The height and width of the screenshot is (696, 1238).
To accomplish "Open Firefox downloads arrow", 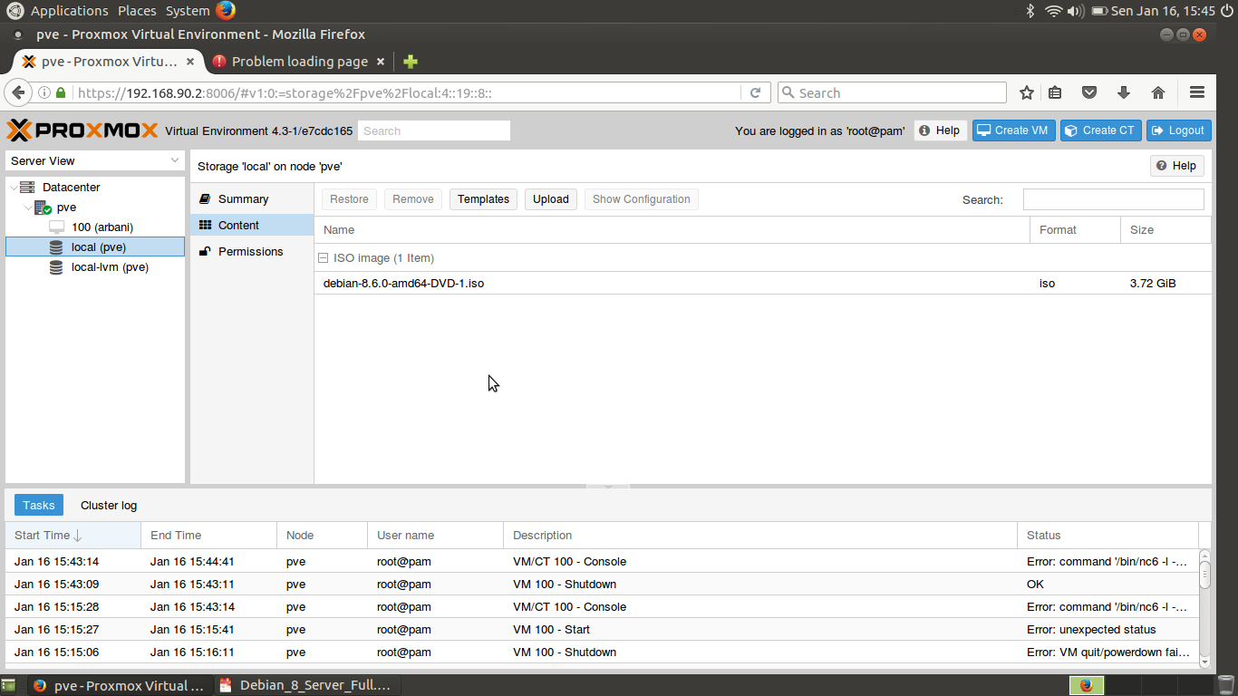I will pyautogui.click(x=1124, y=92).
